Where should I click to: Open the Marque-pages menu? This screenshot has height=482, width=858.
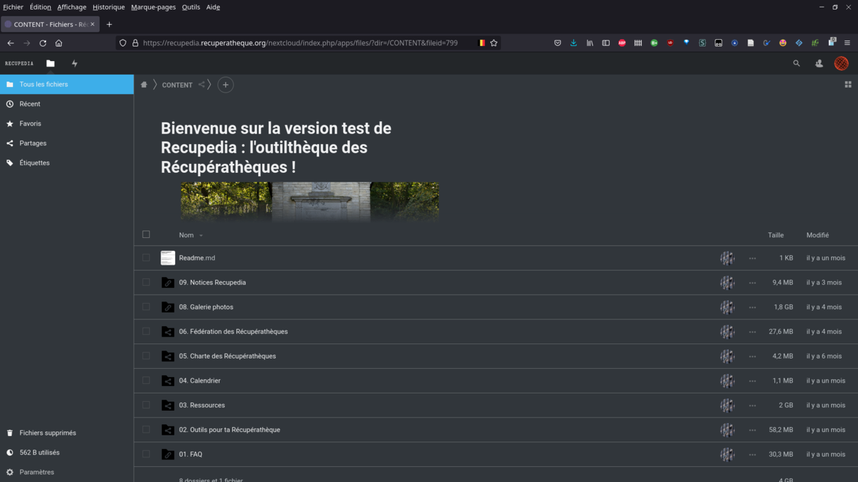[x=153, y=7]
